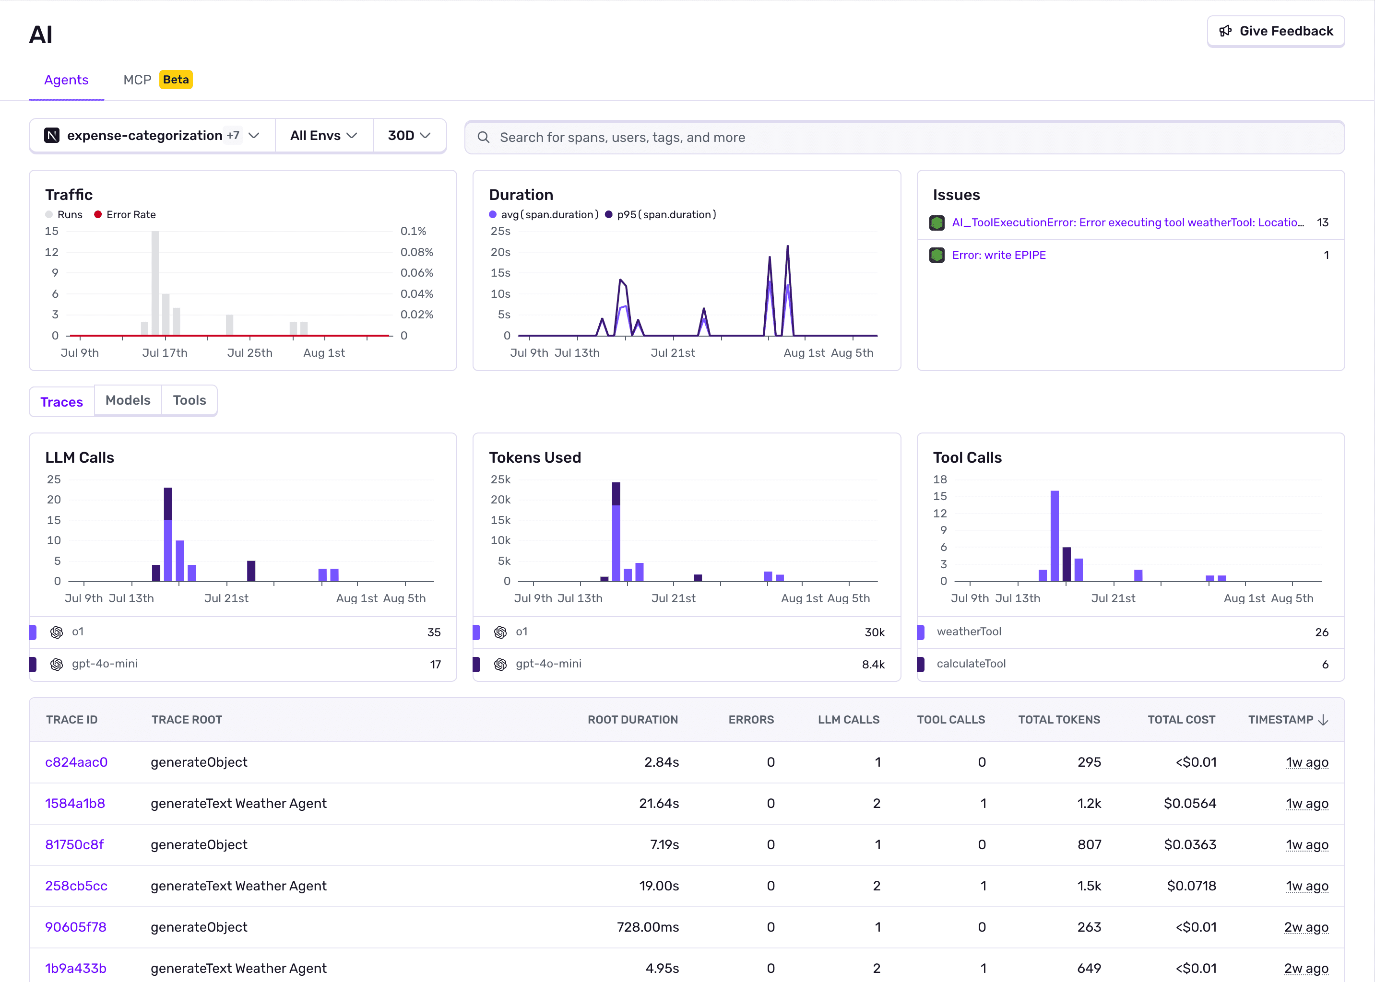Open the All Envs dropdown
Screen dimensions: 1375x982
click(x=323, y=135)
